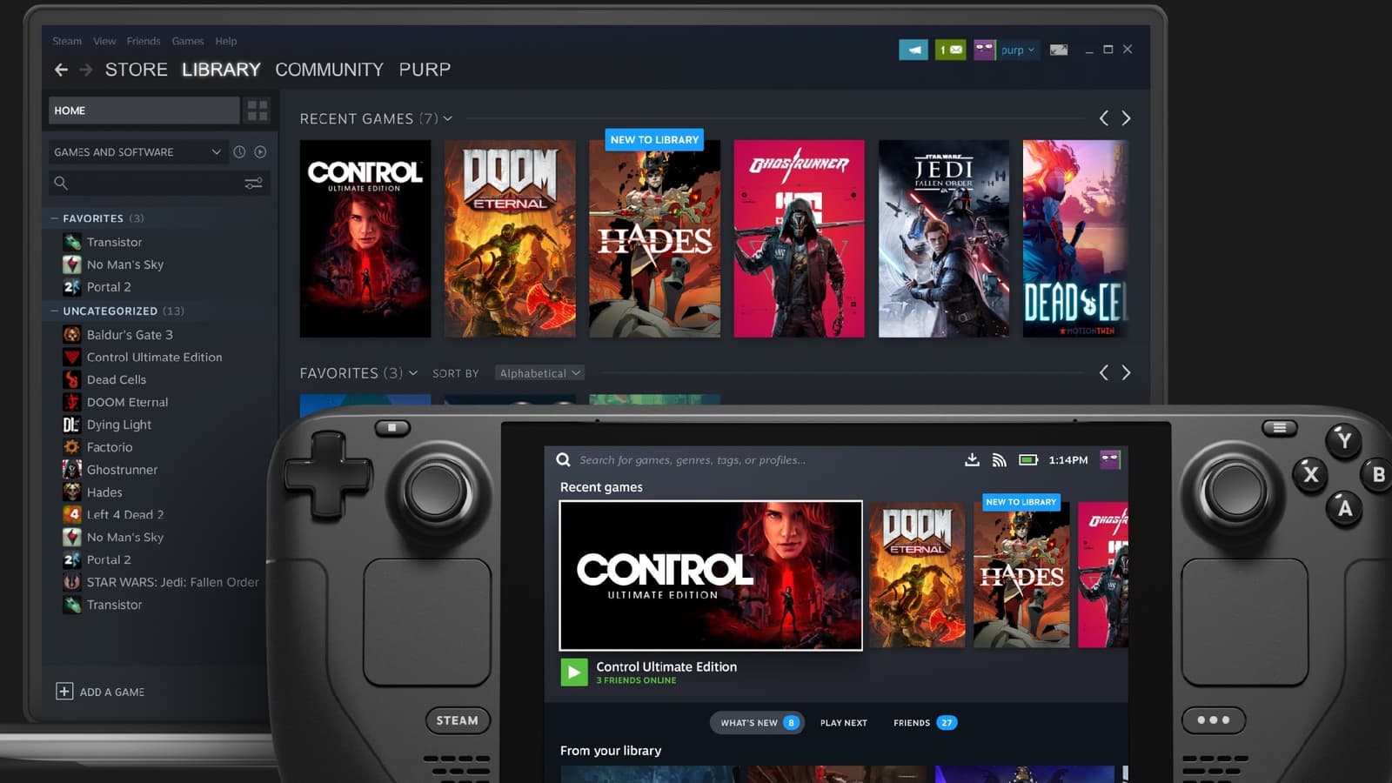The height and width of the screenshot is (783, 1392).
Task: Click the ready to play filter icon
Action: pyautogui.click(x=260, y=152)
